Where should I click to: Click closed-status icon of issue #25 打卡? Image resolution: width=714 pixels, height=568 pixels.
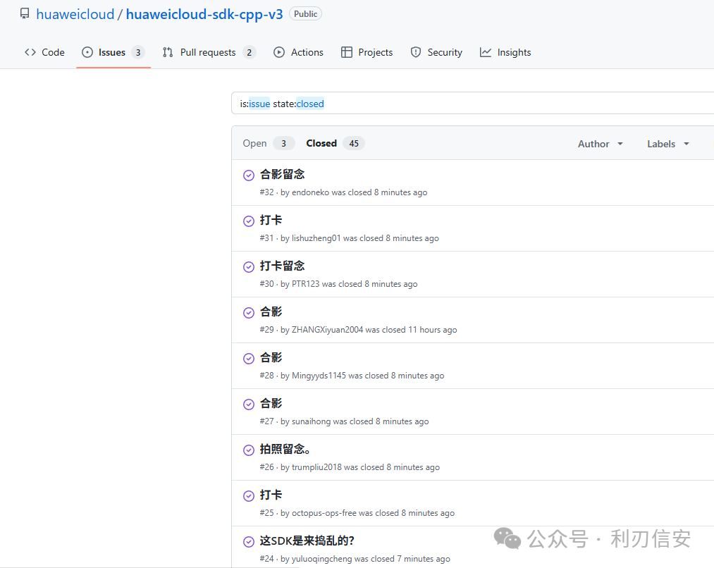tap(249, 495)
